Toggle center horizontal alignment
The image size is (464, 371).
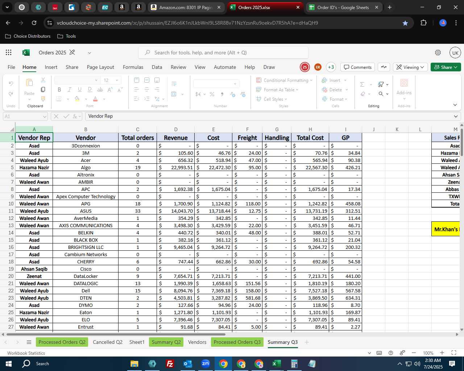pos(147,89)
